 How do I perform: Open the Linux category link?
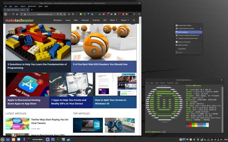tap(68, 20)
